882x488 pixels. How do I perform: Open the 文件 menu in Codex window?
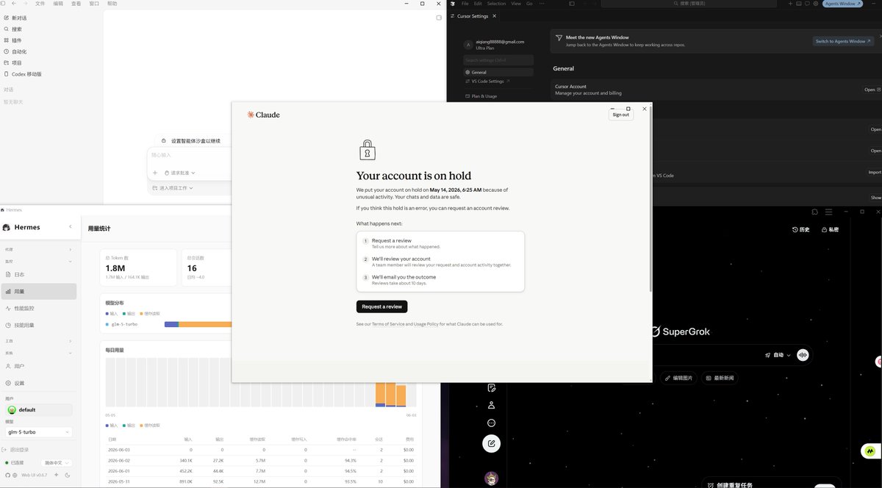coord(40,4)
